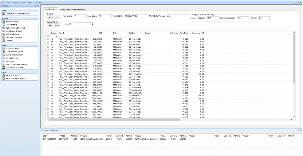Expand pool row with UPB 13,441,443.00
The image size is (303, 156).
click(x=48, y=96)
